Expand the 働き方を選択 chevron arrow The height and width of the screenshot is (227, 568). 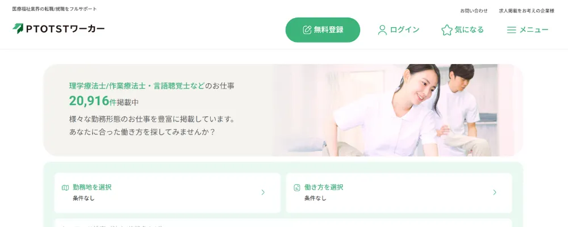tap(495, 192)
